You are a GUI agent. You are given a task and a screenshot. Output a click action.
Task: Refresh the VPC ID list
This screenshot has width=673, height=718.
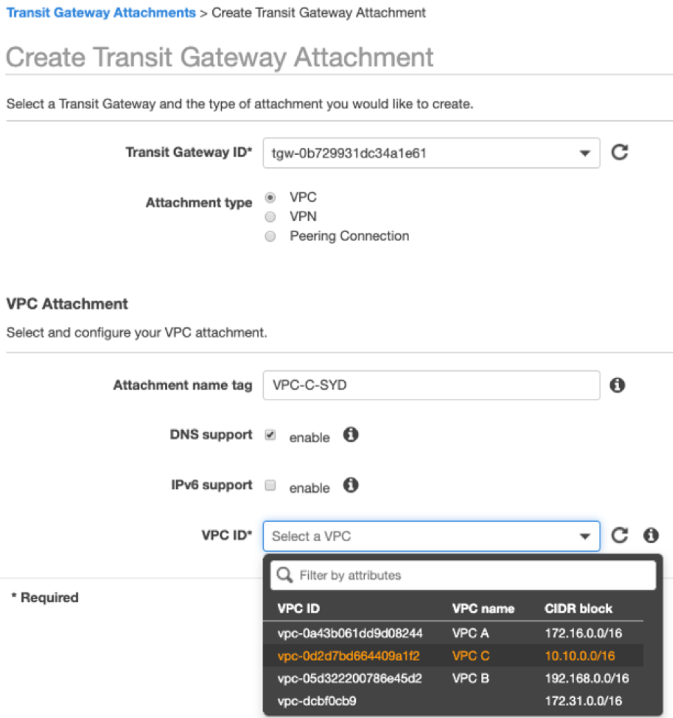point(619,536)
